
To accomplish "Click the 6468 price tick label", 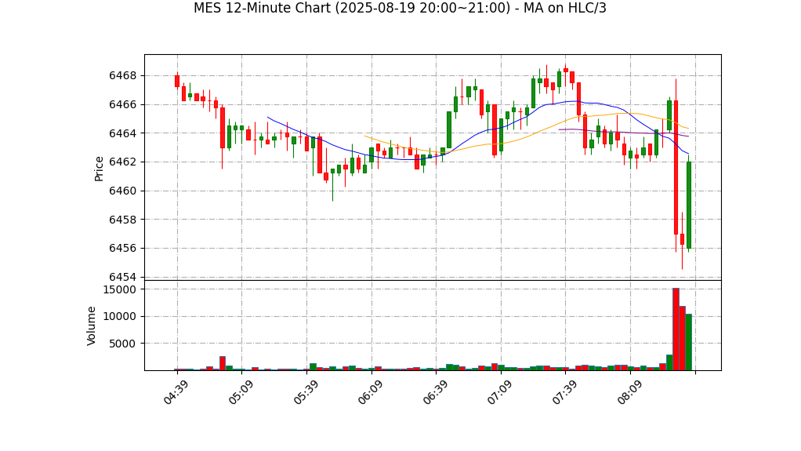I will [122, 76].
